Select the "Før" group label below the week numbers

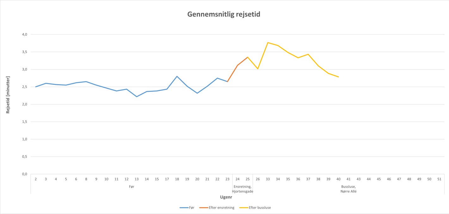[132, 187]
